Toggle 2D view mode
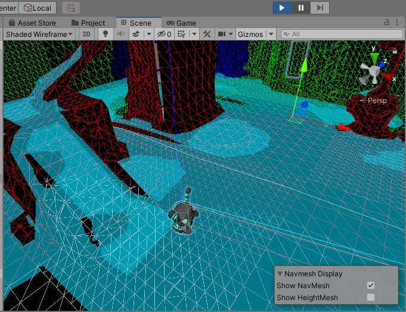The width and height of the screenshot is (406, 312). coord(86,34)
